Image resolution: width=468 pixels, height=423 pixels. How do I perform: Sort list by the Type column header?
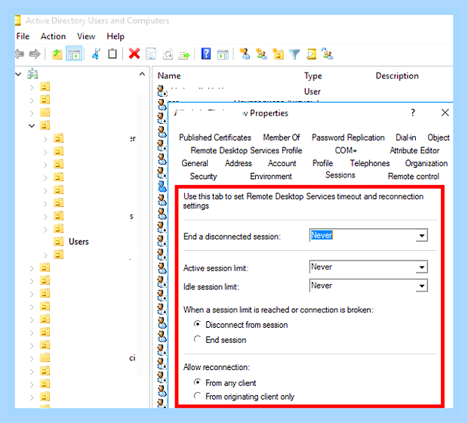pos(313,76)
